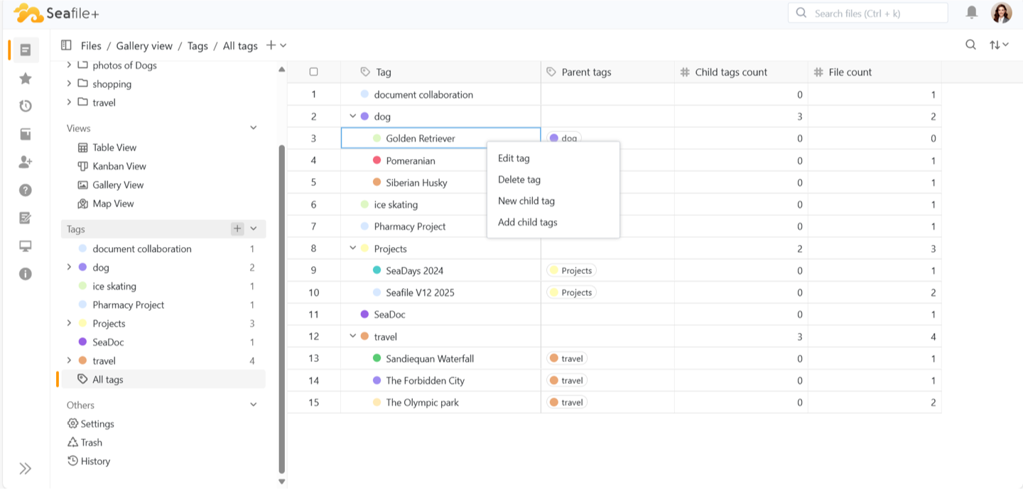Expand Projects tag in sidebar
Viewport: 1023px width, 489px height.
tap(69, 323)
